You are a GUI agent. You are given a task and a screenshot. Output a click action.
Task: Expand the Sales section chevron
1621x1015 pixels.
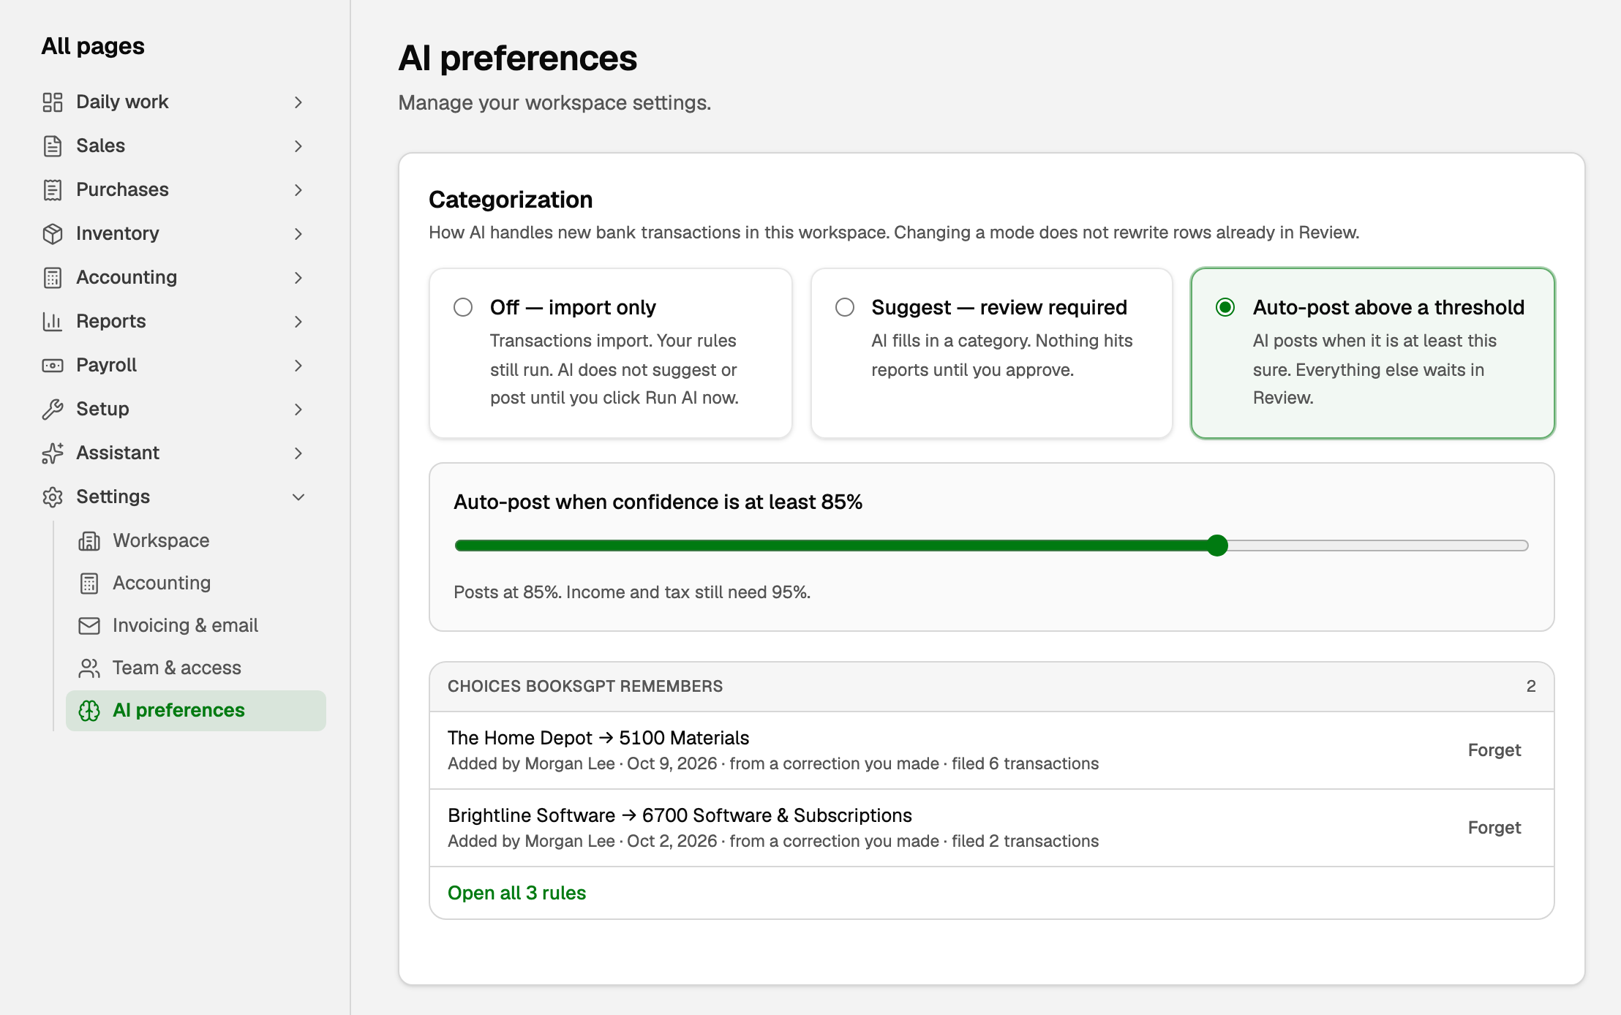[x=298, y=146]
